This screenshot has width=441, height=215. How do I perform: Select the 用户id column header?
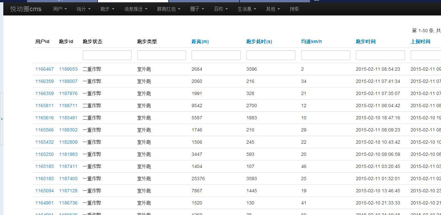[x=42, y=41]
